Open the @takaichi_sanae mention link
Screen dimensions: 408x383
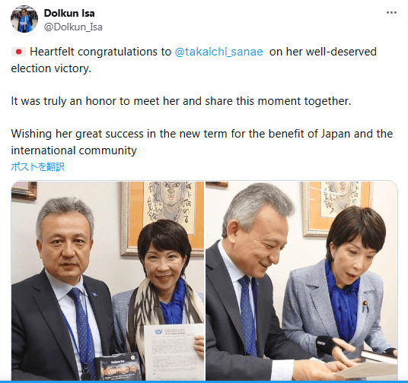218,52
